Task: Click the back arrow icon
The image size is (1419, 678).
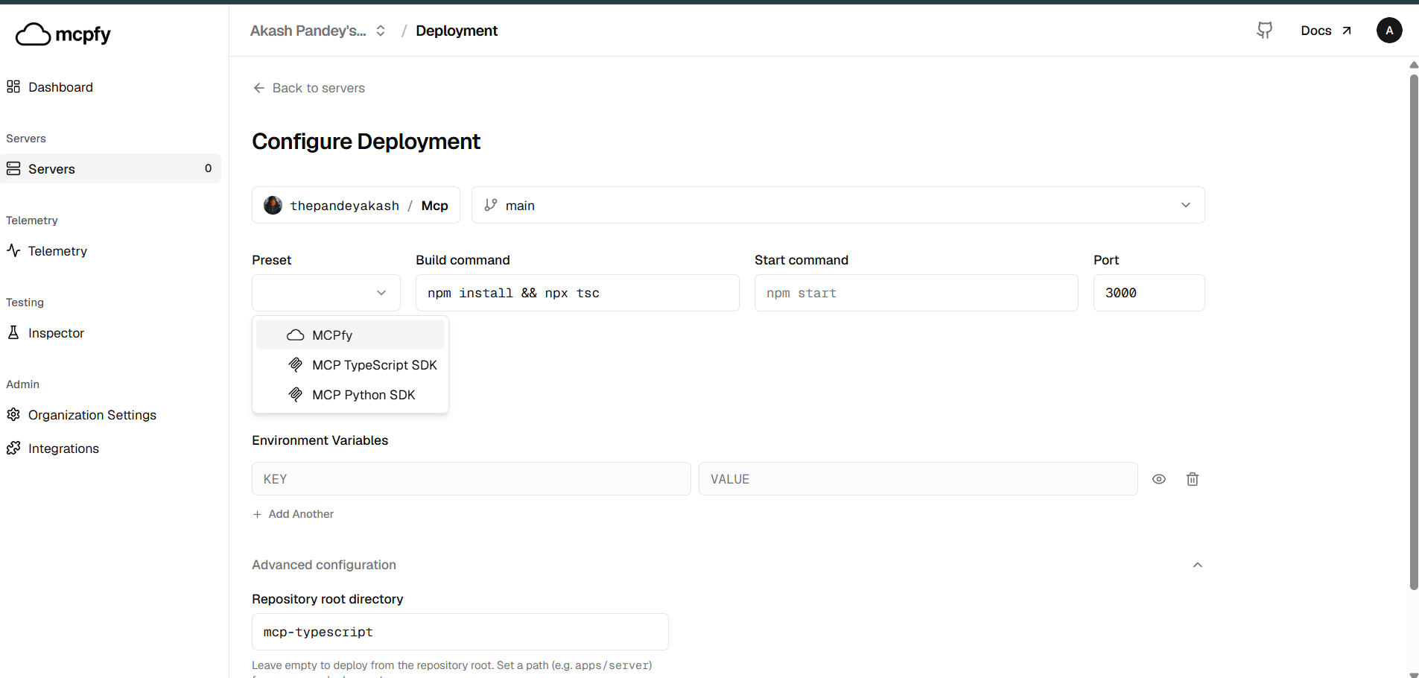Action: [x=259, y=88]
